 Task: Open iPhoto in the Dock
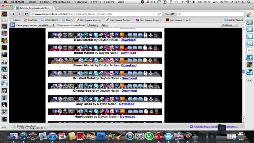coord(91,136)
